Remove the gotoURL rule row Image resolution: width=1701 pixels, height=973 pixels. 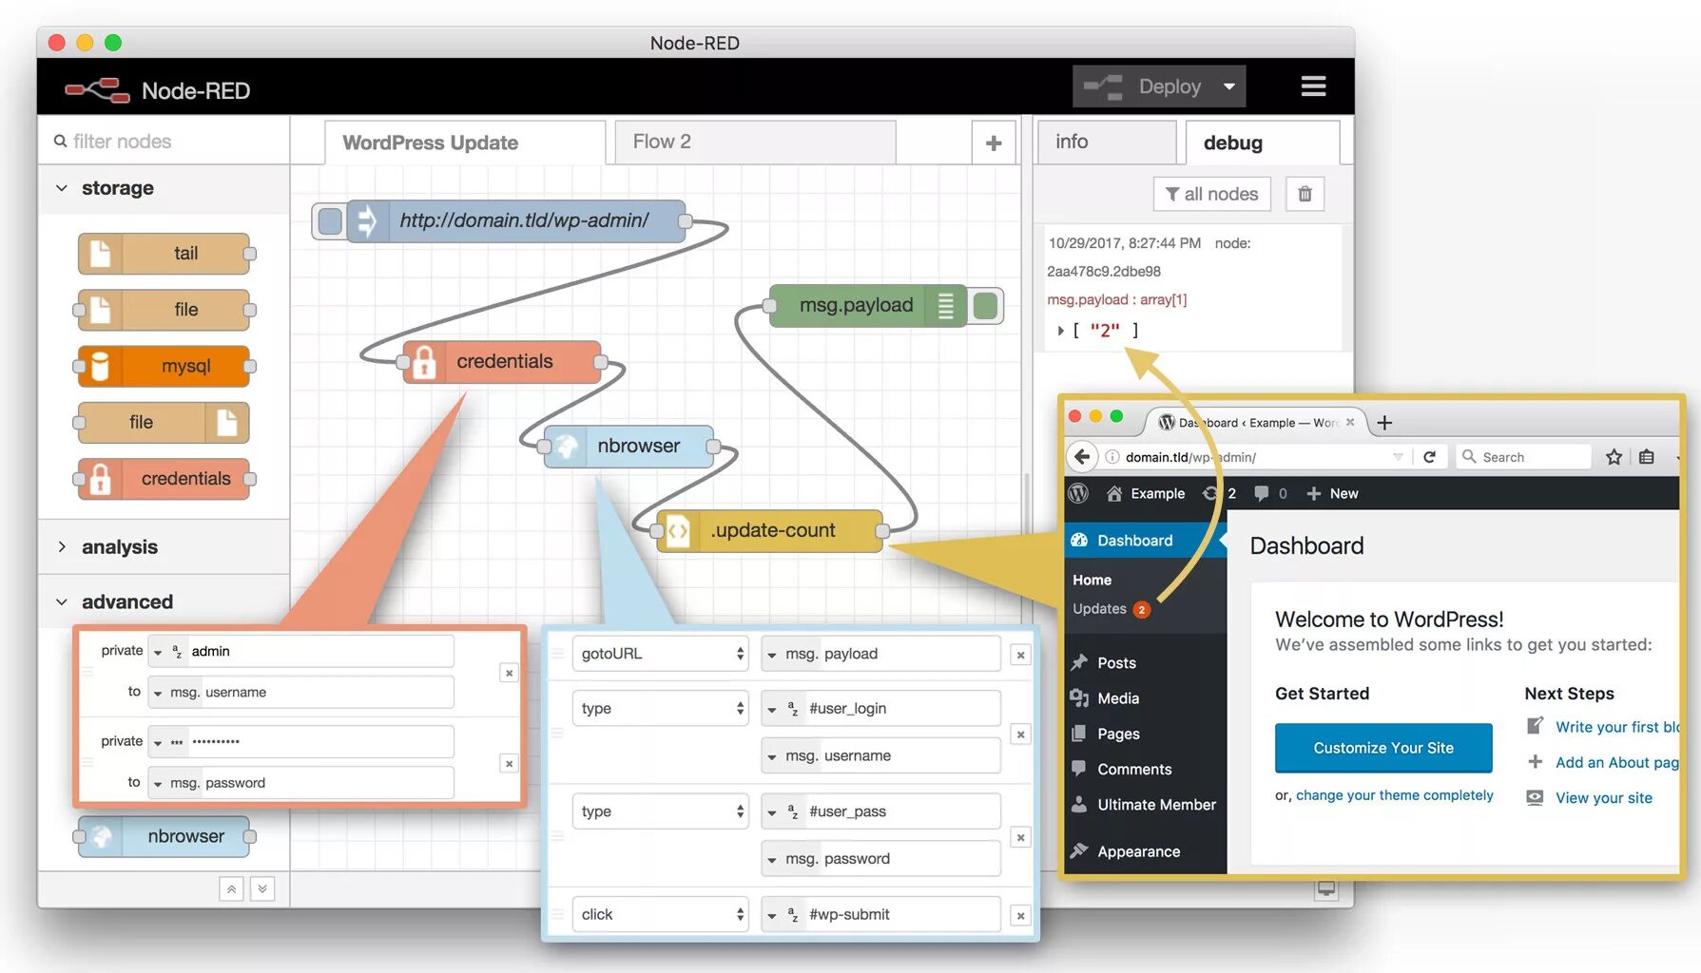1020,655
